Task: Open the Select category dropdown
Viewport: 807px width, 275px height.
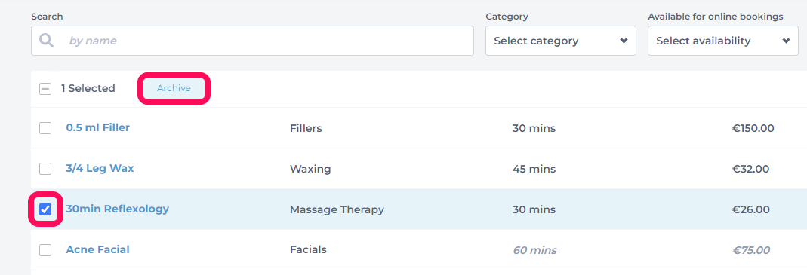Action: point(560,41)
